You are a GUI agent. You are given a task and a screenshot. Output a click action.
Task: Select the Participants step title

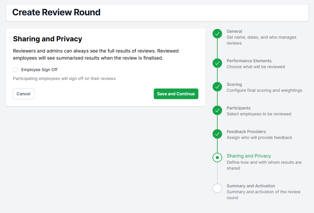pyautogui.click(x=238, y=108)
